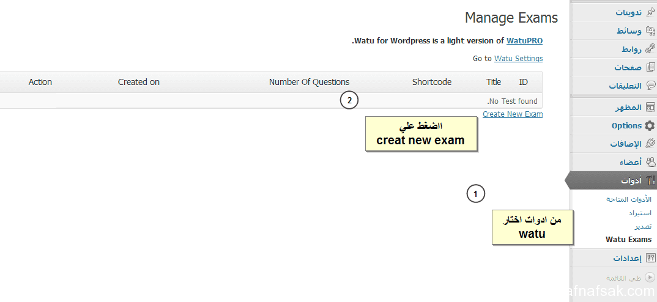Click the Media icon (وسائط)

tap(650, 31)
